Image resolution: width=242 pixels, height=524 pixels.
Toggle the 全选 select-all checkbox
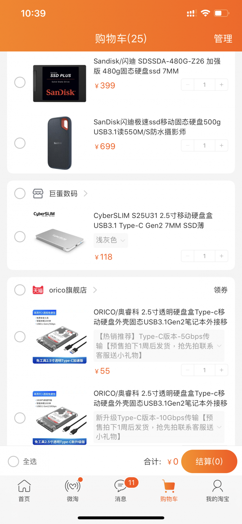coord(13,461)
